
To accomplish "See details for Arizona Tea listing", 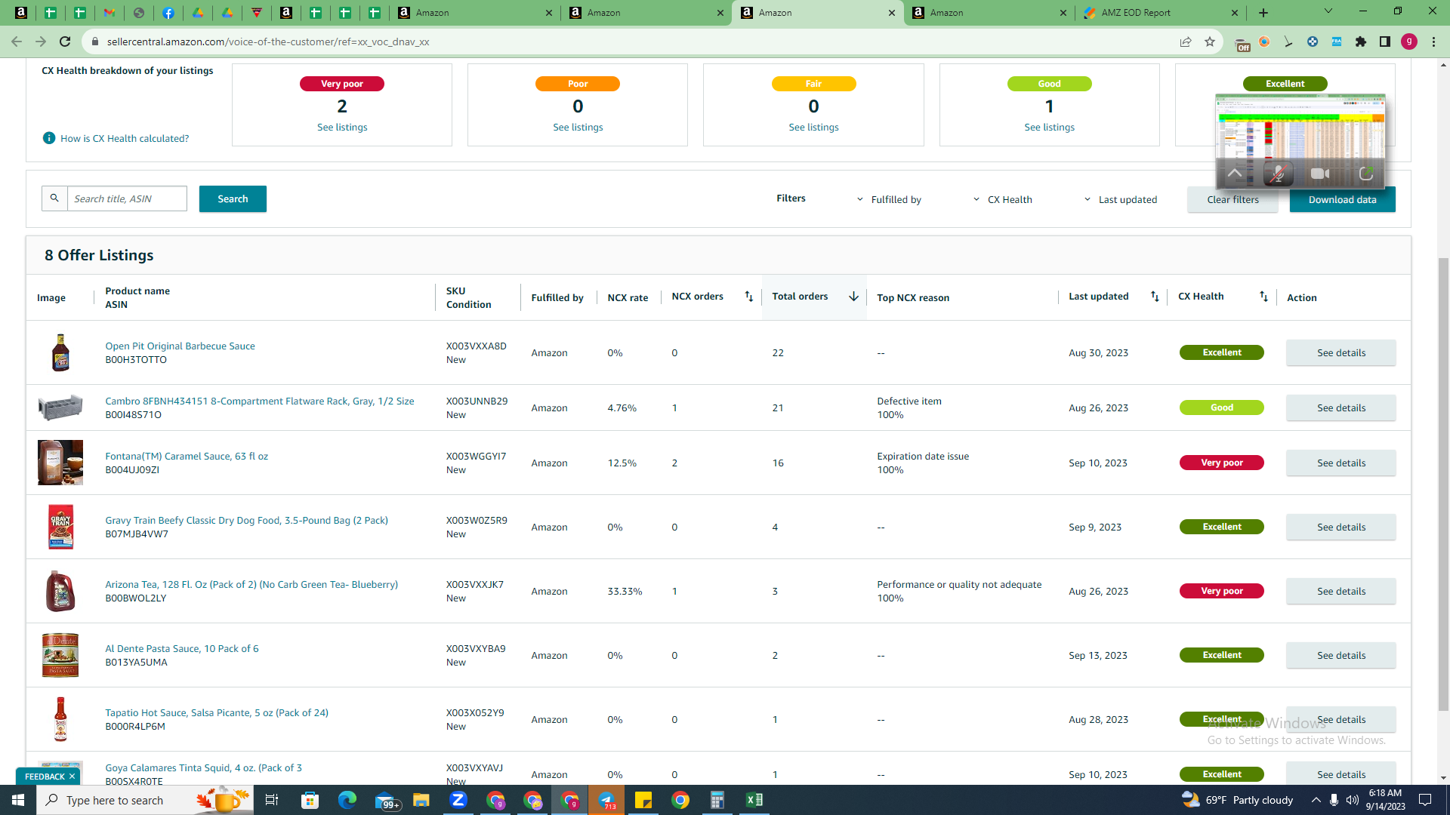I will point(1341,591).
